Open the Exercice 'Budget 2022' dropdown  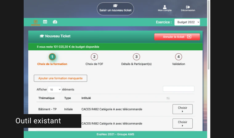[187, 22]
